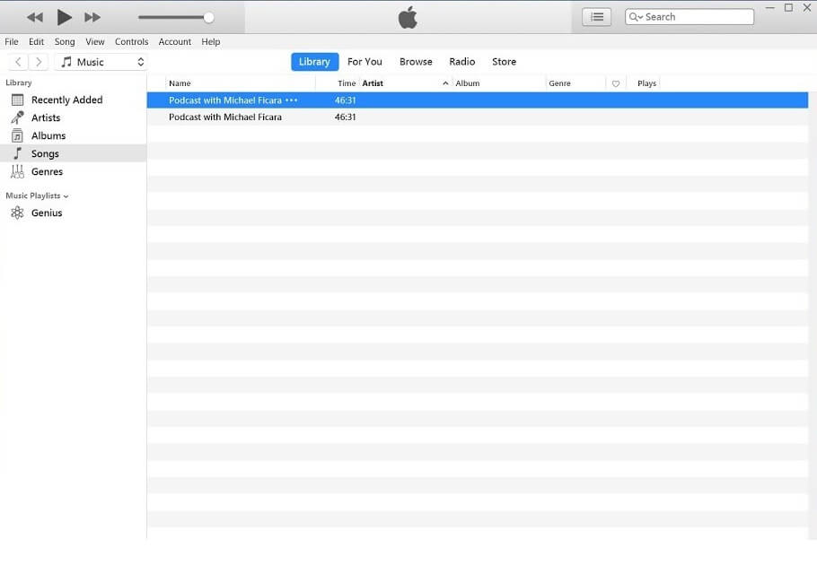Viewport: 817px width, 565px height.
Task: Open the Genius playlist
Action: coord(47,213)
